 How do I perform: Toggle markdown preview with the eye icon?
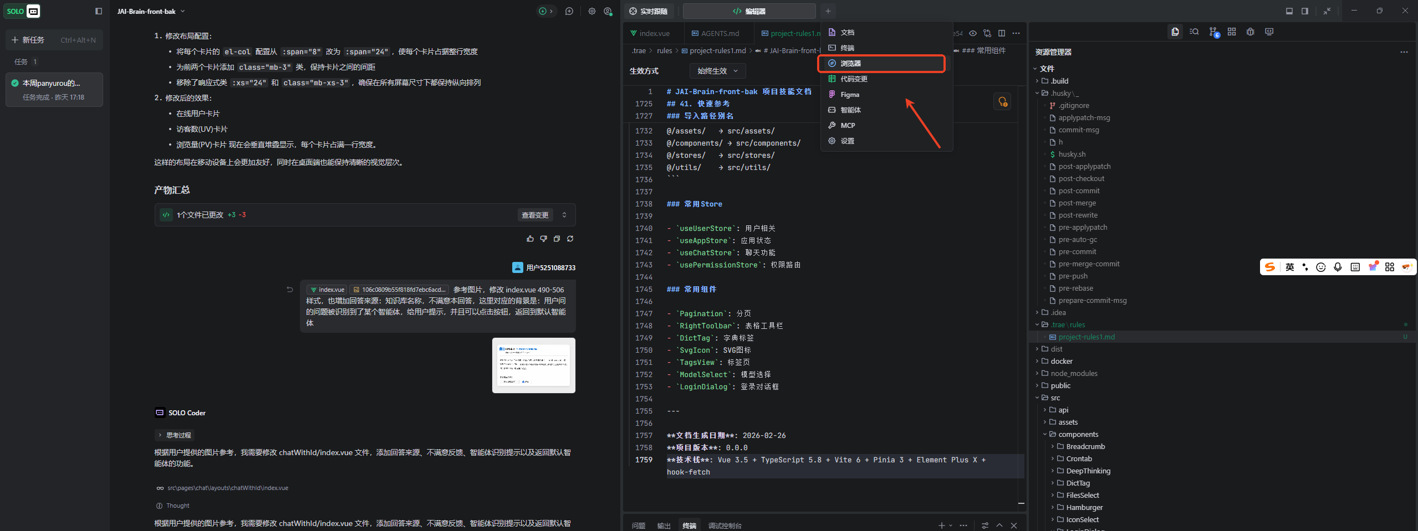[x=972, y=33]
